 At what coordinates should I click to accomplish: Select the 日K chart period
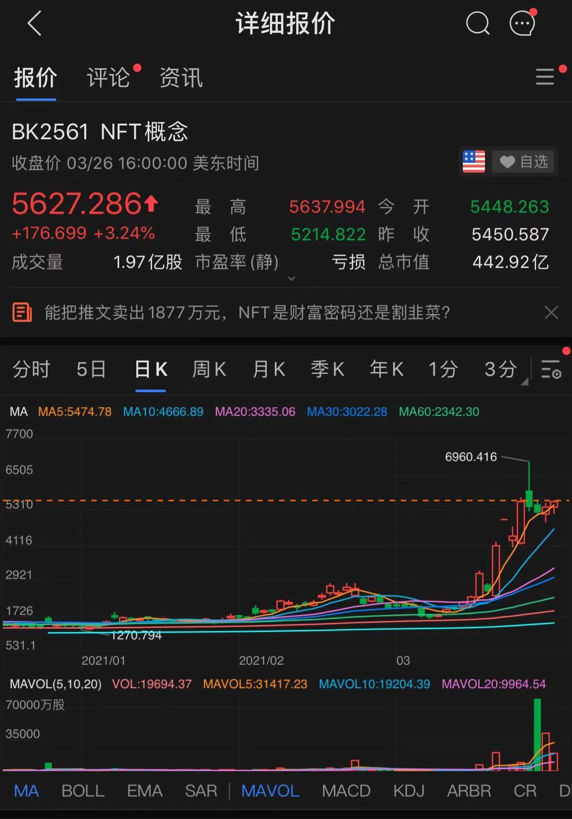click(151, 369)
